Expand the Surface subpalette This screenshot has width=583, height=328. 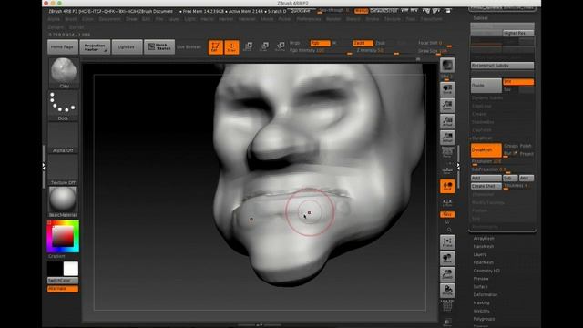click(x=480, y=287)
